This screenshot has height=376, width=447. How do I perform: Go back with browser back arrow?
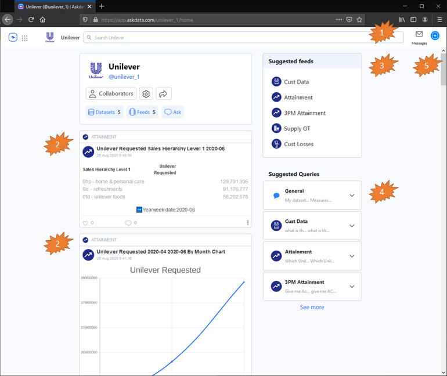coord(8,20)
